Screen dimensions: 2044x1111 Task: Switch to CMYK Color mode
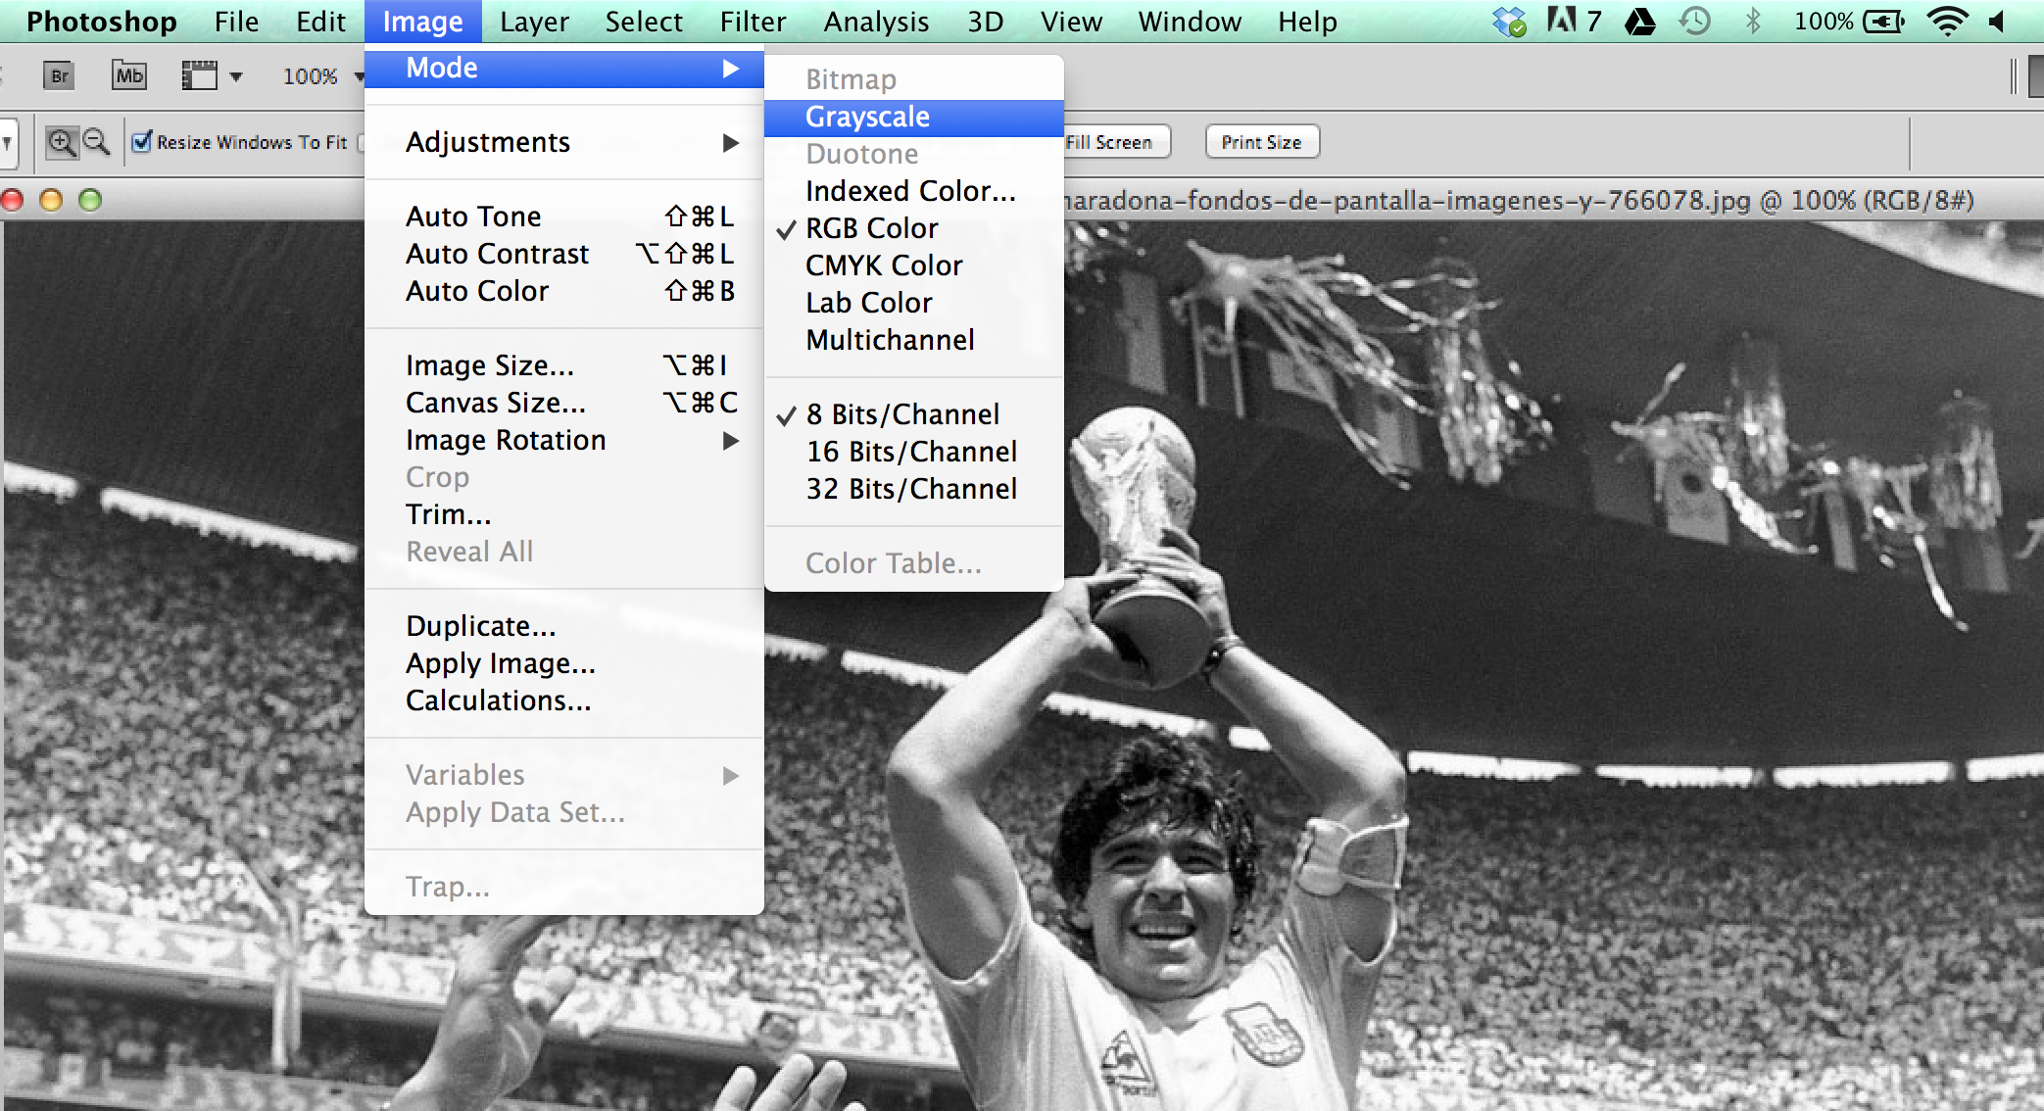[914, 266]
